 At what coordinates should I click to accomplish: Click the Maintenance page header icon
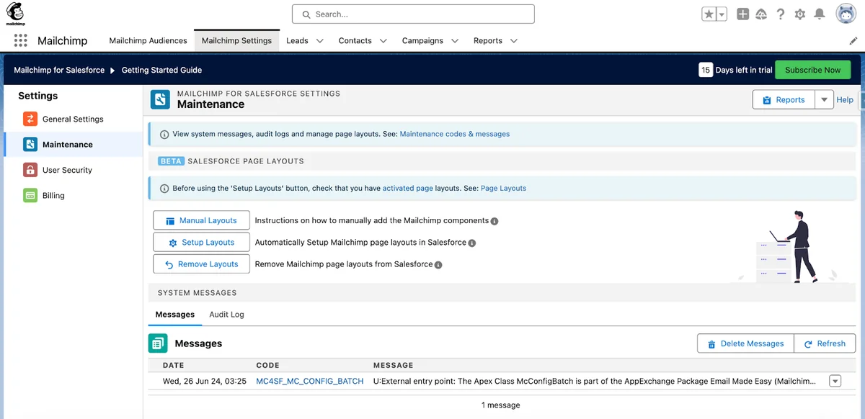click(160, 99)
